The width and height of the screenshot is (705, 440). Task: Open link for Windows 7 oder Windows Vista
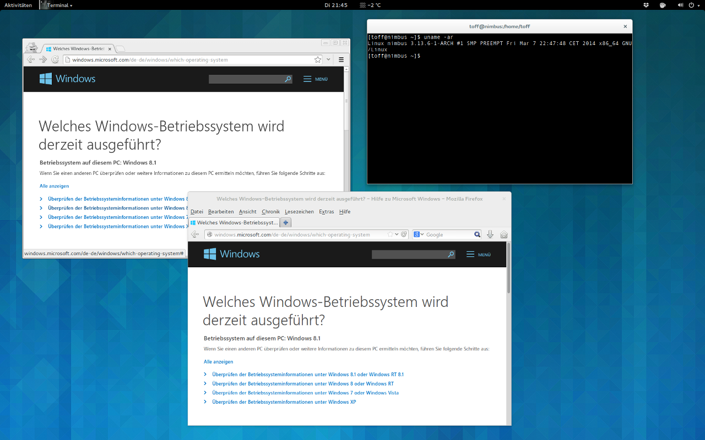click(x=305, y=393)
